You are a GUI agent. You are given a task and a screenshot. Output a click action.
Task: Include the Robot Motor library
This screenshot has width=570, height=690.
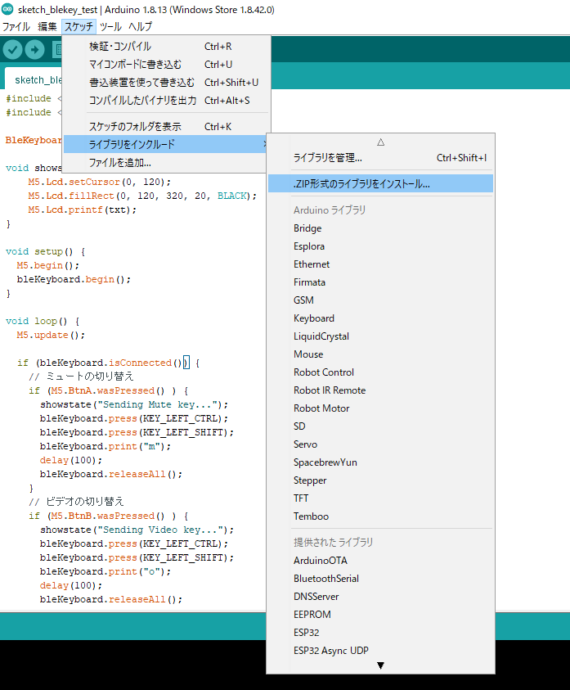(380, 408)
